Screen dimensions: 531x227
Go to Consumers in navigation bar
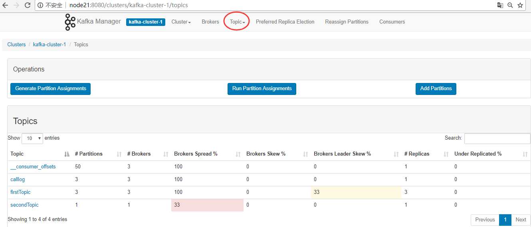coord(392,22)
